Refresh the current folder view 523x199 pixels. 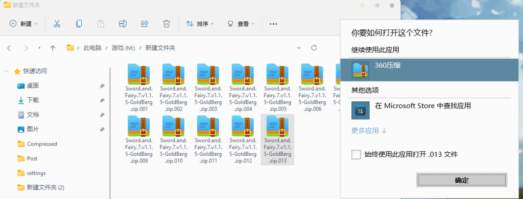pos(314,47)
